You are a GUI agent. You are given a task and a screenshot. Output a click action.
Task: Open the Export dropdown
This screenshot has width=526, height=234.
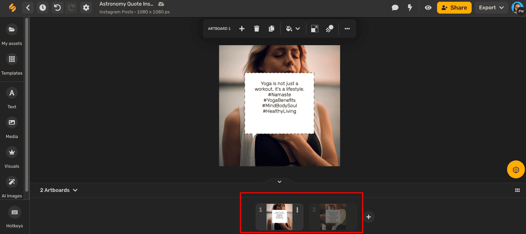[x=491, y=7]
